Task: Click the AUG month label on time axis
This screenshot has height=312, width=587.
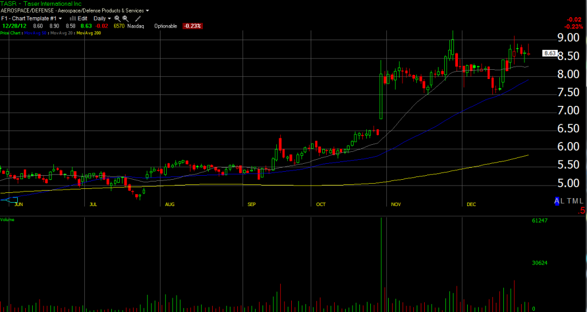Action: tap(170, 204)
